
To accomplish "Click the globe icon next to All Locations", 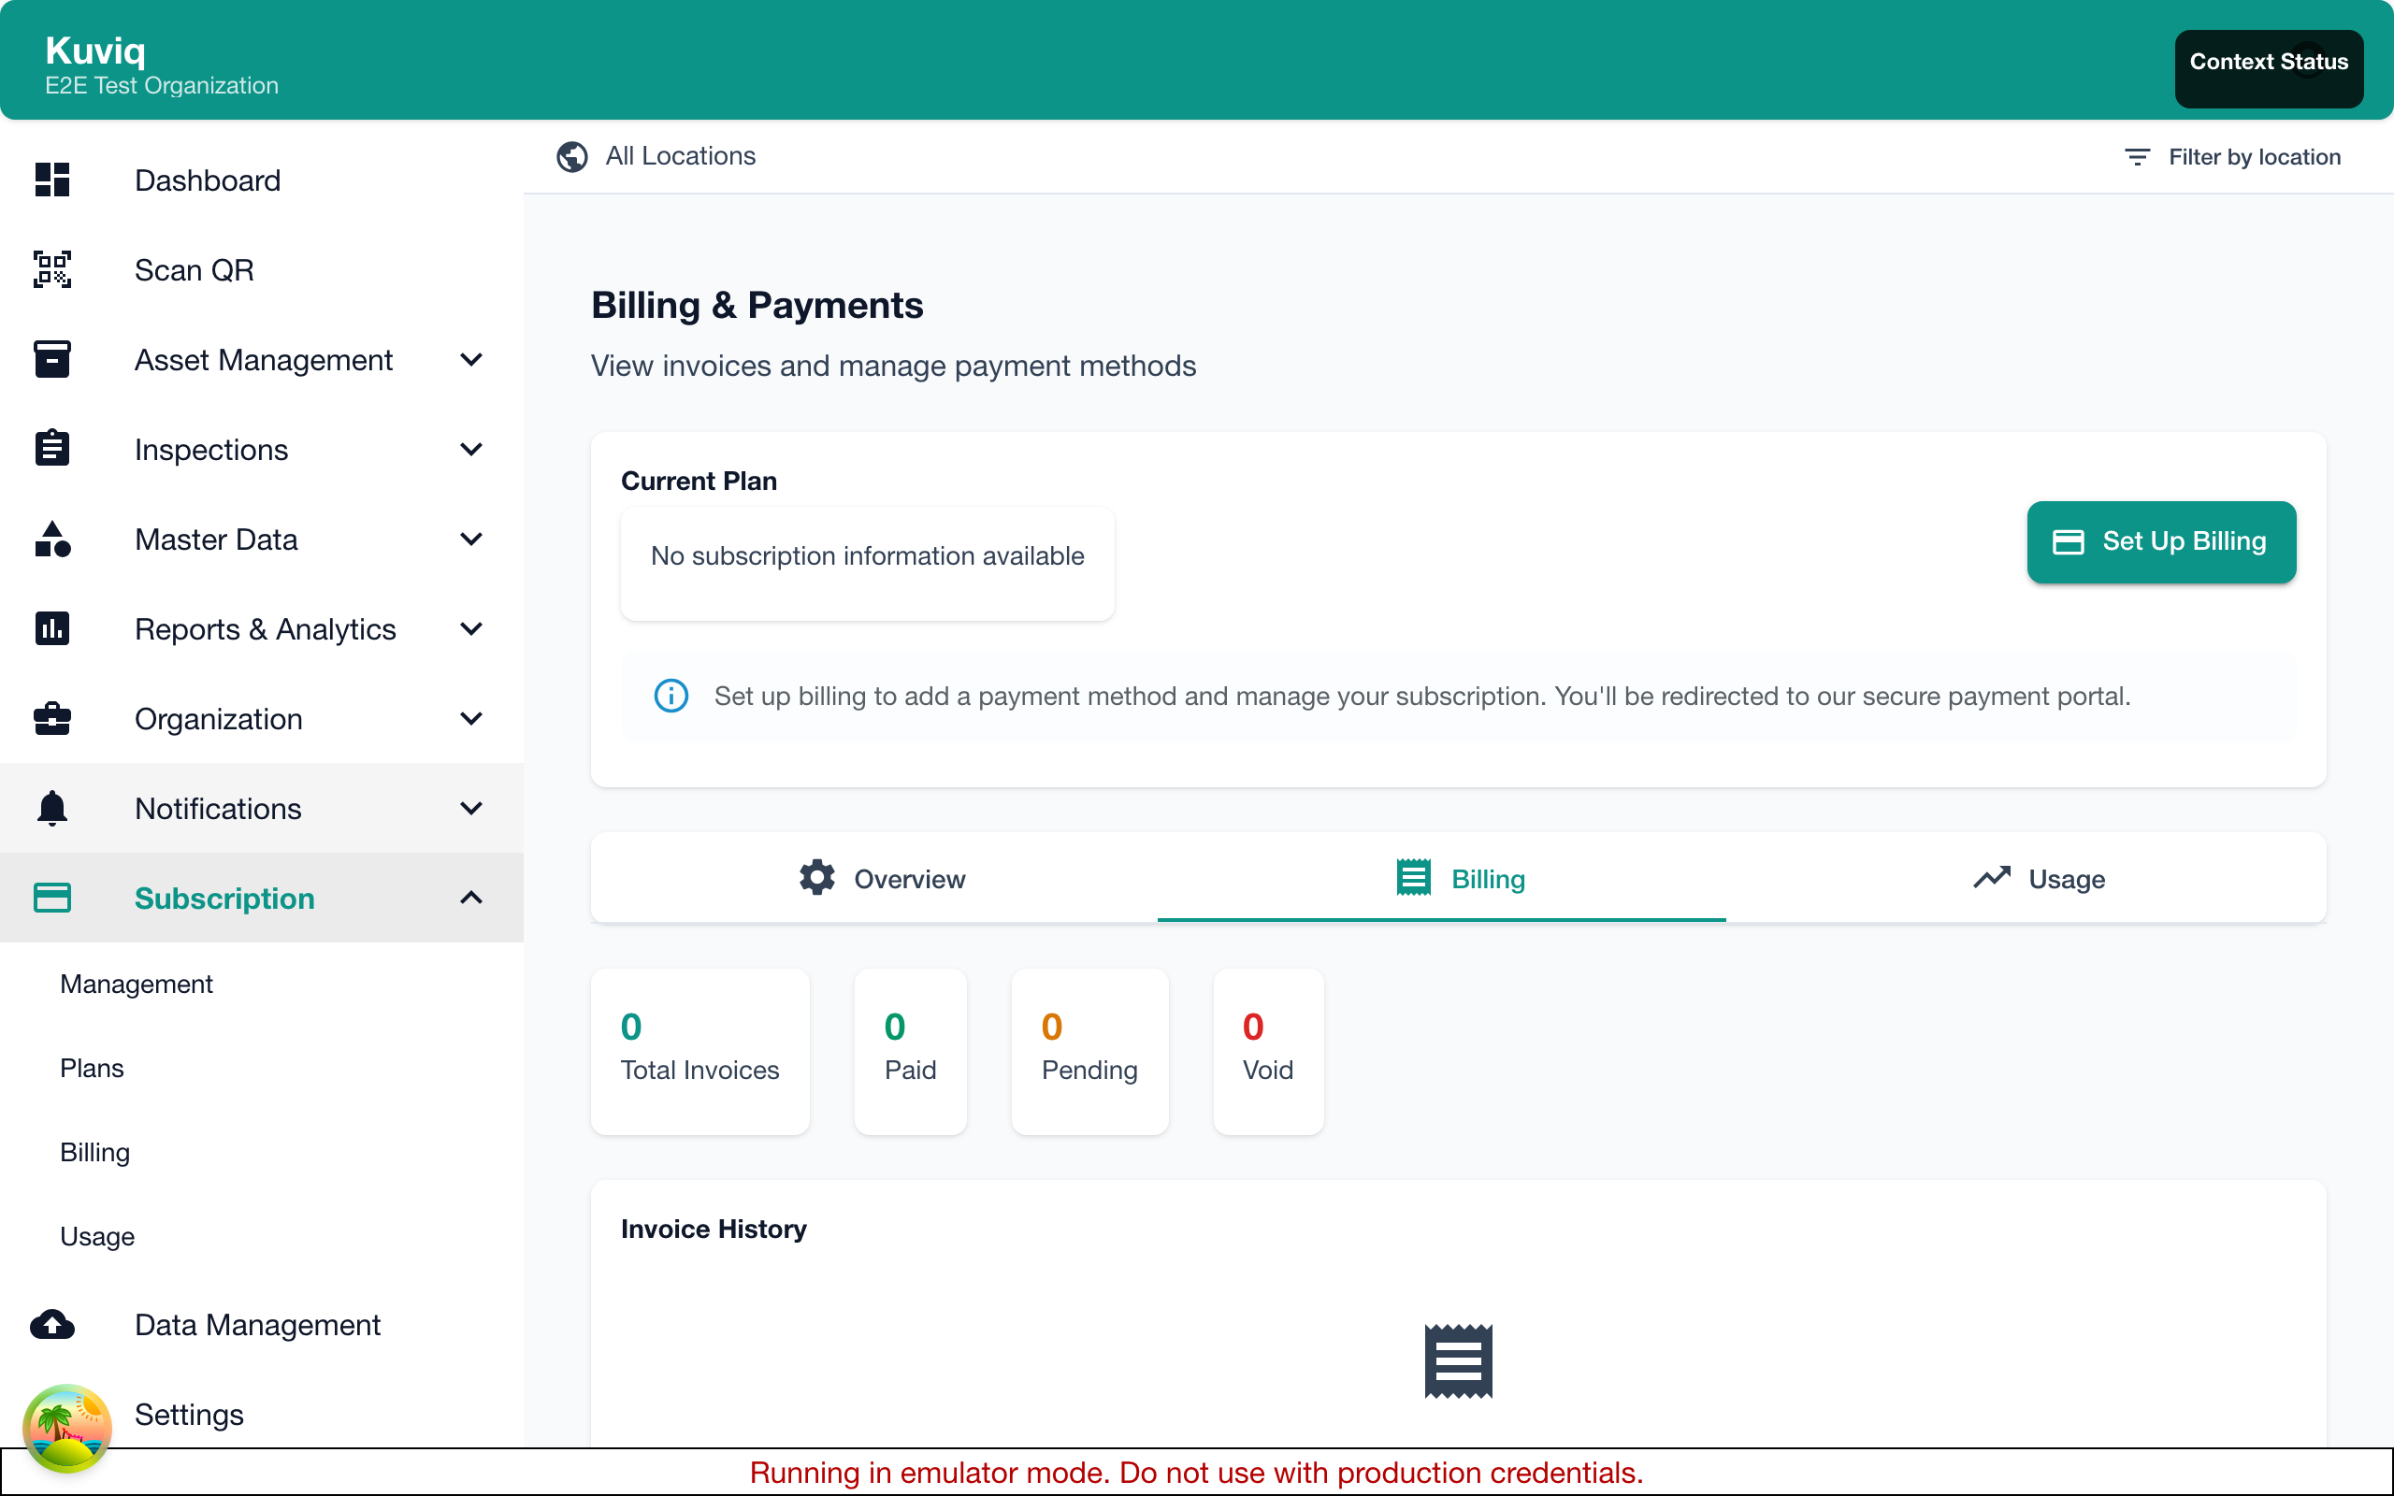I will pos(571,156).
